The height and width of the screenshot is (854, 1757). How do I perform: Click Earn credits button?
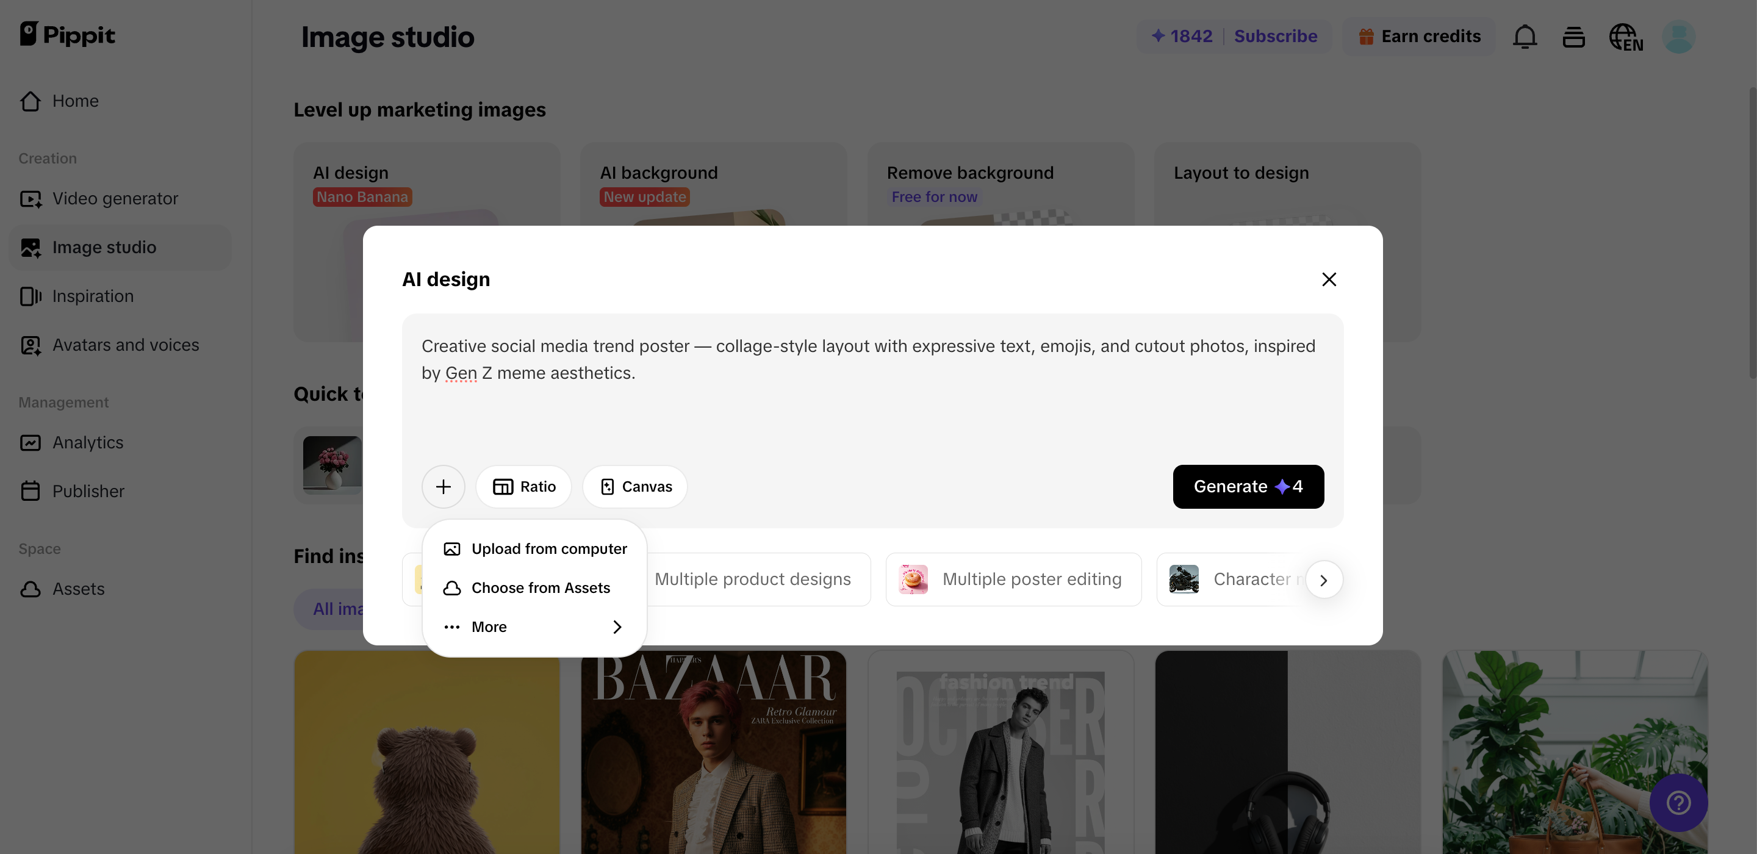tap(1420, 36)
